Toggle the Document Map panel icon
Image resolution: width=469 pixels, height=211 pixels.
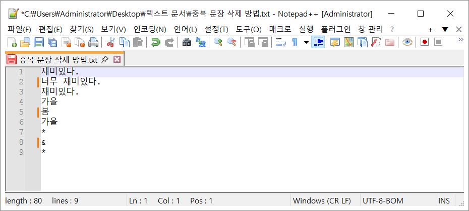point(348,42)
